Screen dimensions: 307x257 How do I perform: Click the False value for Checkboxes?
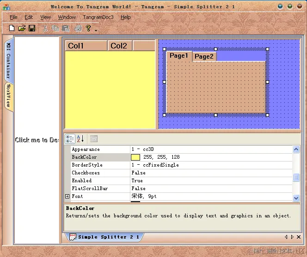[x=138, y=173]
